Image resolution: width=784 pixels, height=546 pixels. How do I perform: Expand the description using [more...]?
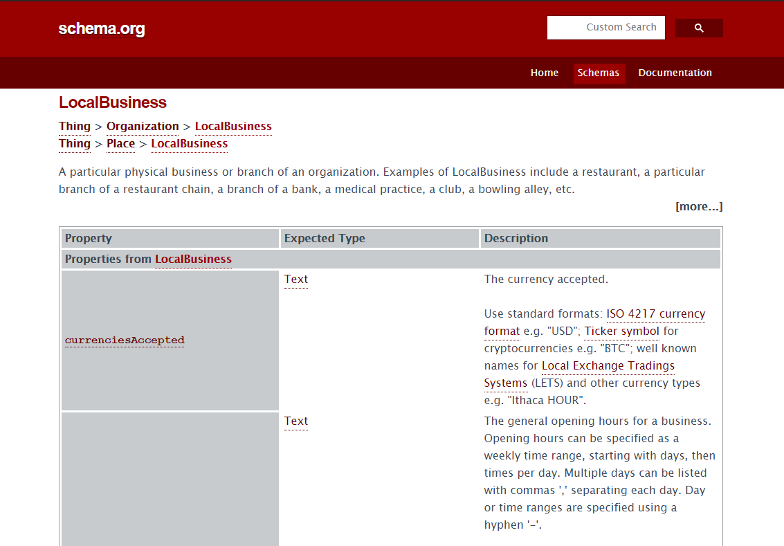699,206
